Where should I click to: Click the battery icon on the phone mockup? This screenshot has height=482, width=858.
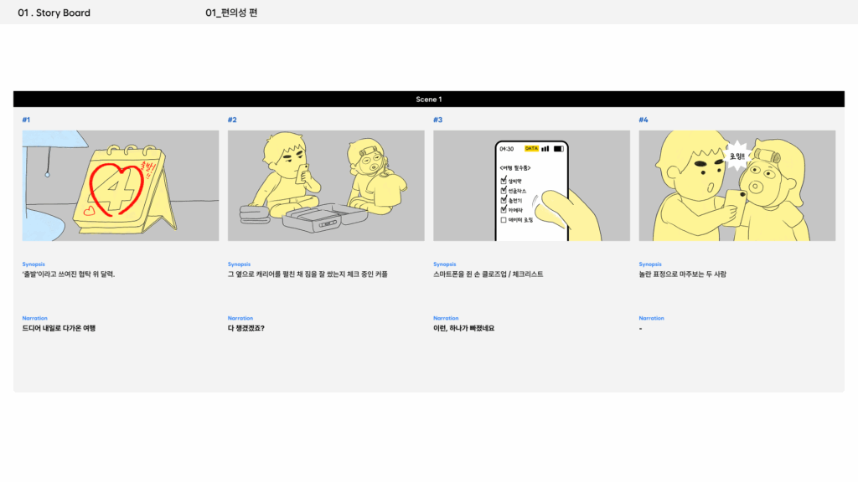coord(558,149)
